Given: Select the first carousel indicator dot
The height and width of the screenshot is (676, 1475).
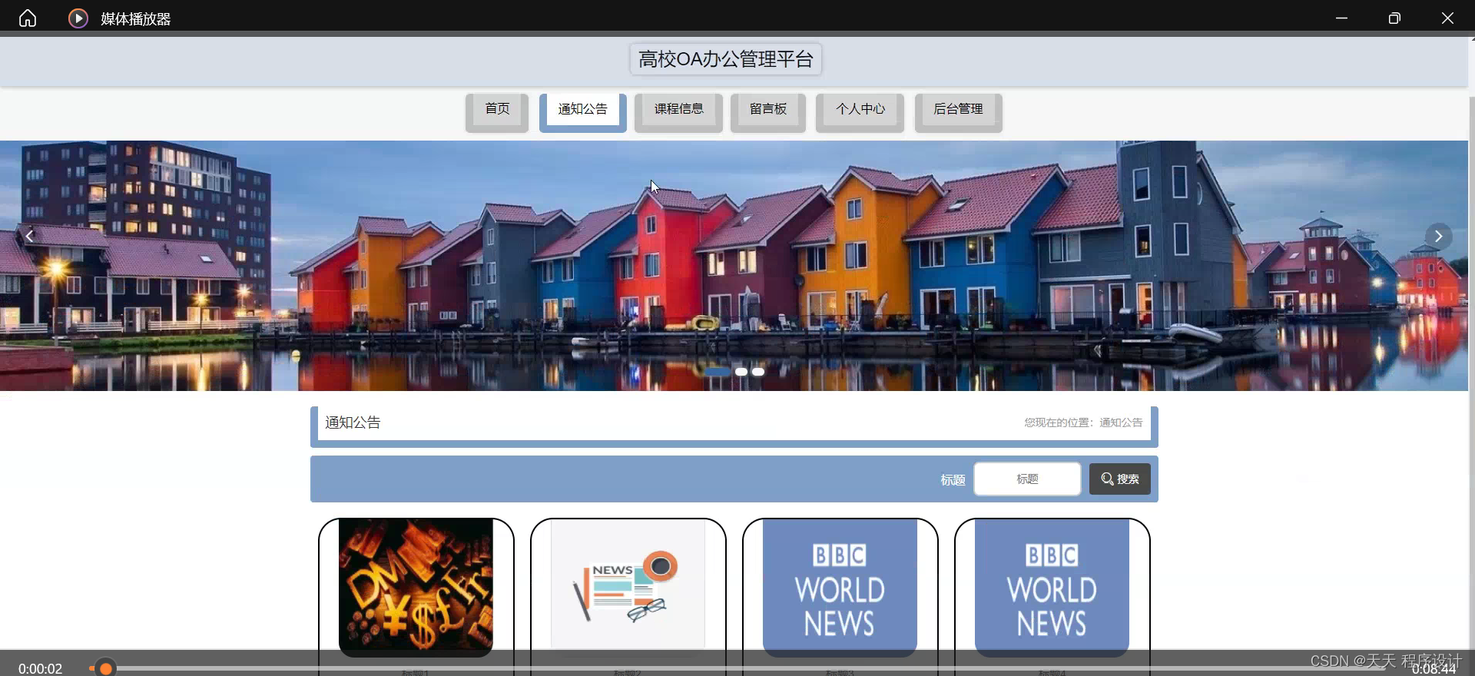Looking at the screenshot, I should [x=718, y=372].
